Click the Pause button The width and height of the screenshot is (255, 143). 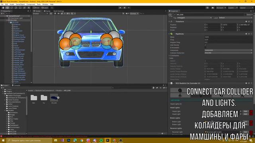(125, 8)
